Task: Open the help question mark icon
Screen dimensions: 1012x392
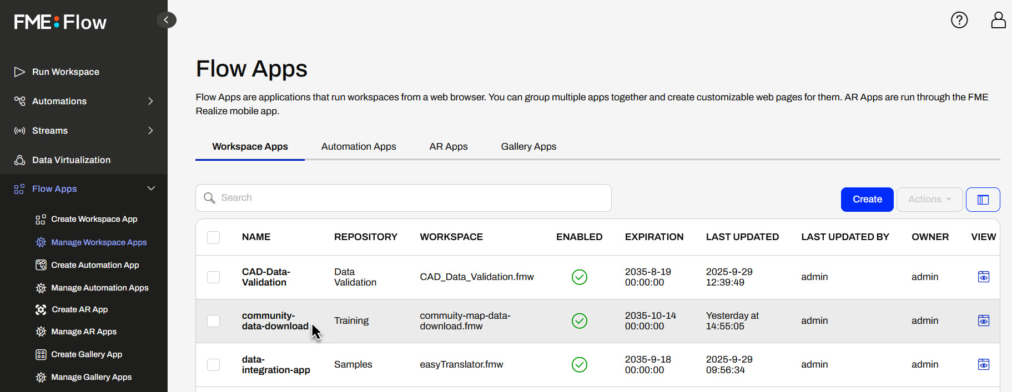Action: tap(959, 20)
